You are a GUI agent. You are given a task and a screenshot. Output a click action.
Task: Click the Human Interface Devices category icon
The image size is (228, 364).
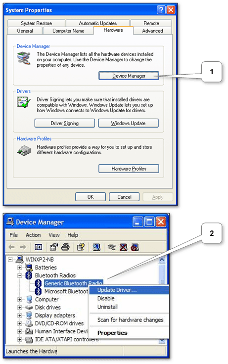pos(29,331)
